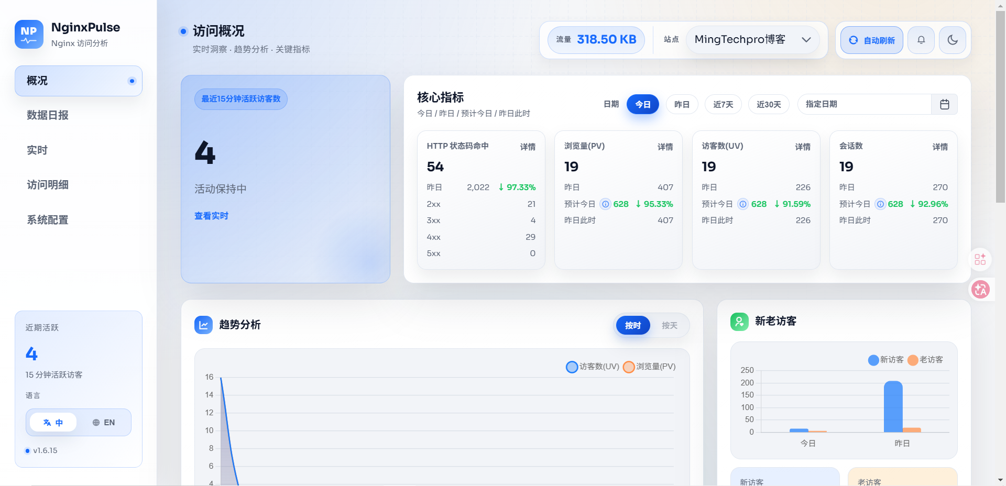Set trend analysis to 按时 hourly
The width and height of the screenshot is (1006, 486).
(633, 325)
